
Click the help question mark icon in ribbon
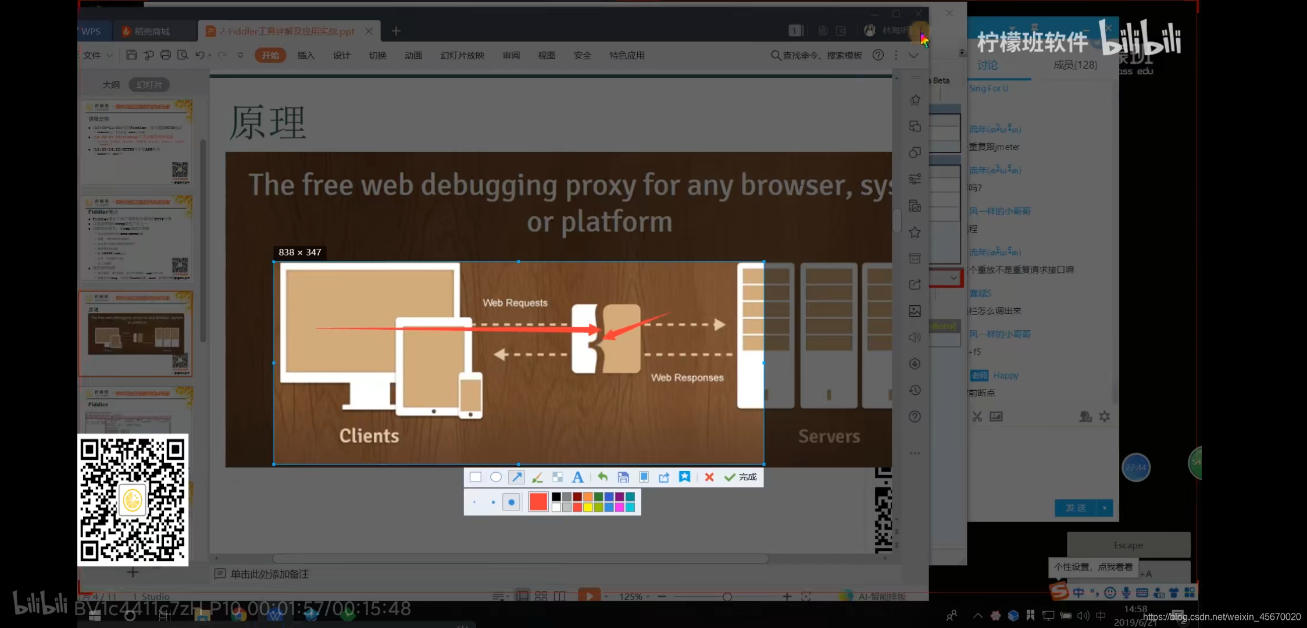coord(878,55)
